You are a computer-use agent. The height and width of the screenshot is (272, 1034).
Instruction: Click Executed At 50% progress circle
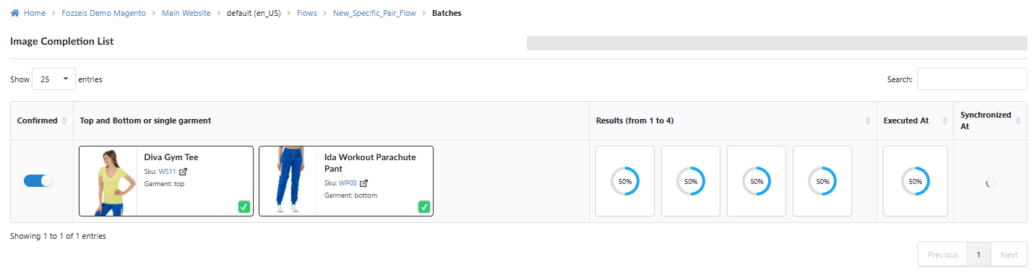pyautogui.click(x=915, y=181)
